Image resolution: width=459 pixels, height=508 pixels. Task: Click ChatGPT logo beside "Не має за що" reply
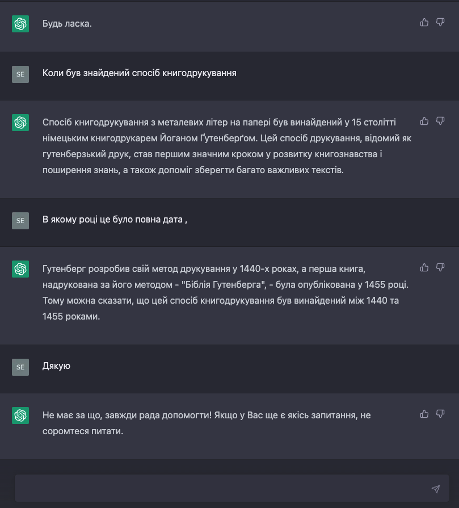[x=20, y=415]
